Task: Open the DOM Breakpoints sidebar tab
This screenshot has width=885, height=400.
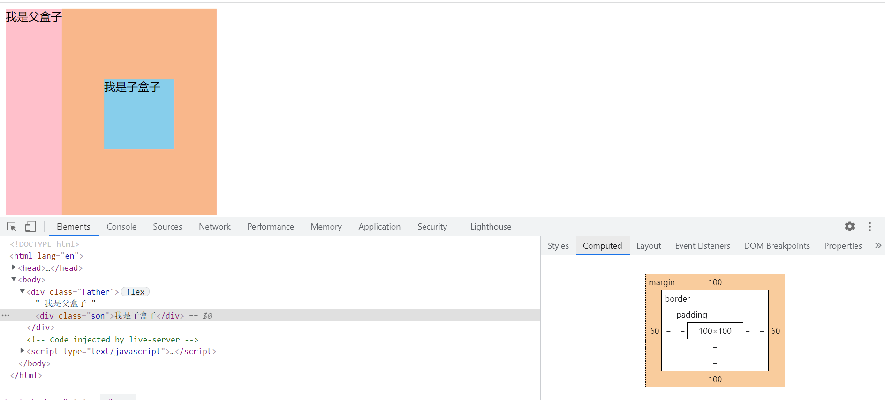Action: tap(777, 246)
